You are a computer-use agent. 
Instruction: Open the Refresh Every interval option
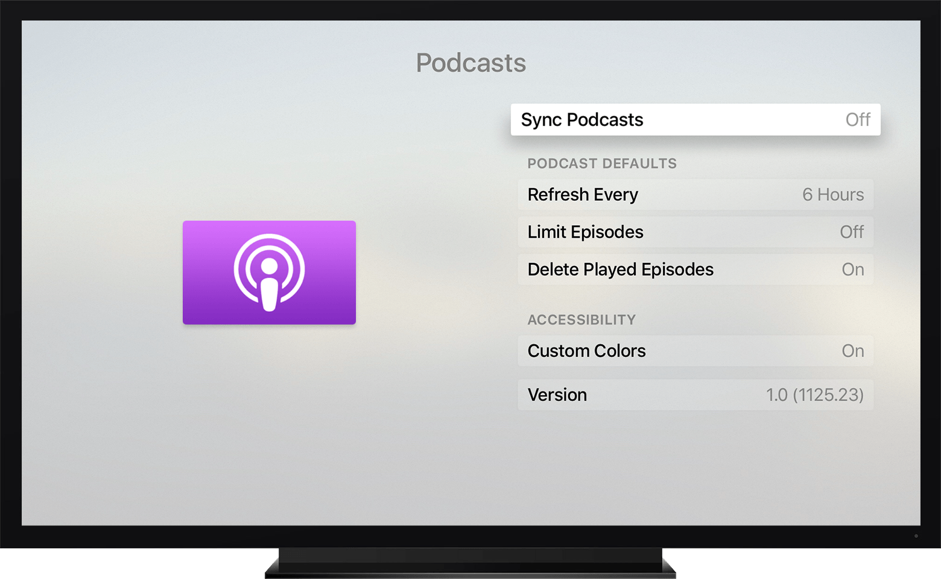(695, 194)
